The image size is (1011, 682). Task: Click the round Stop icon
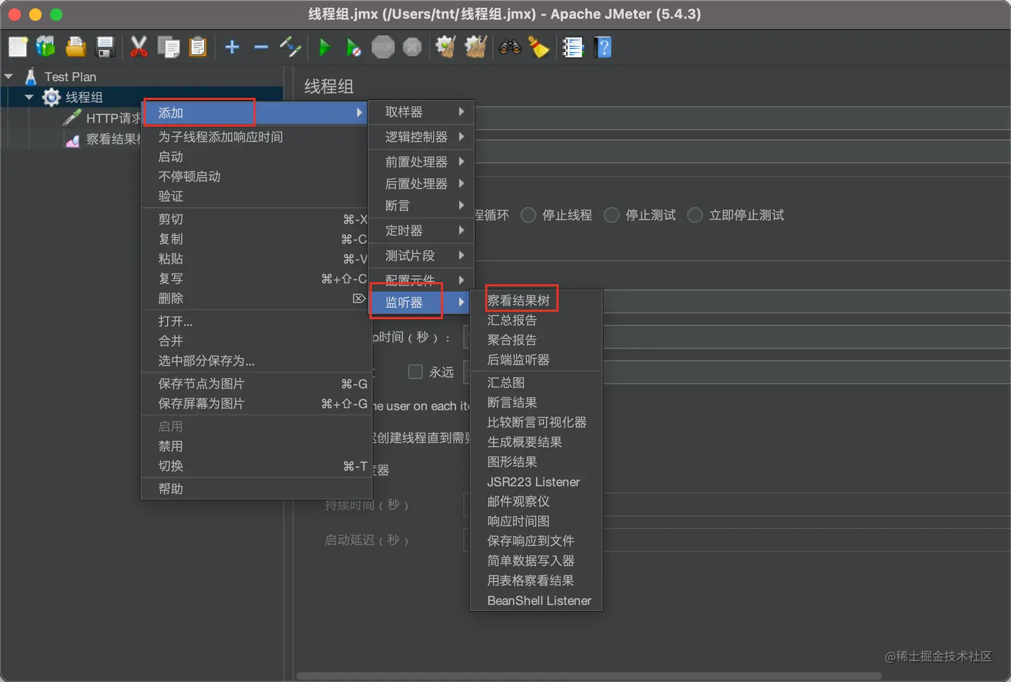point(383,47)
